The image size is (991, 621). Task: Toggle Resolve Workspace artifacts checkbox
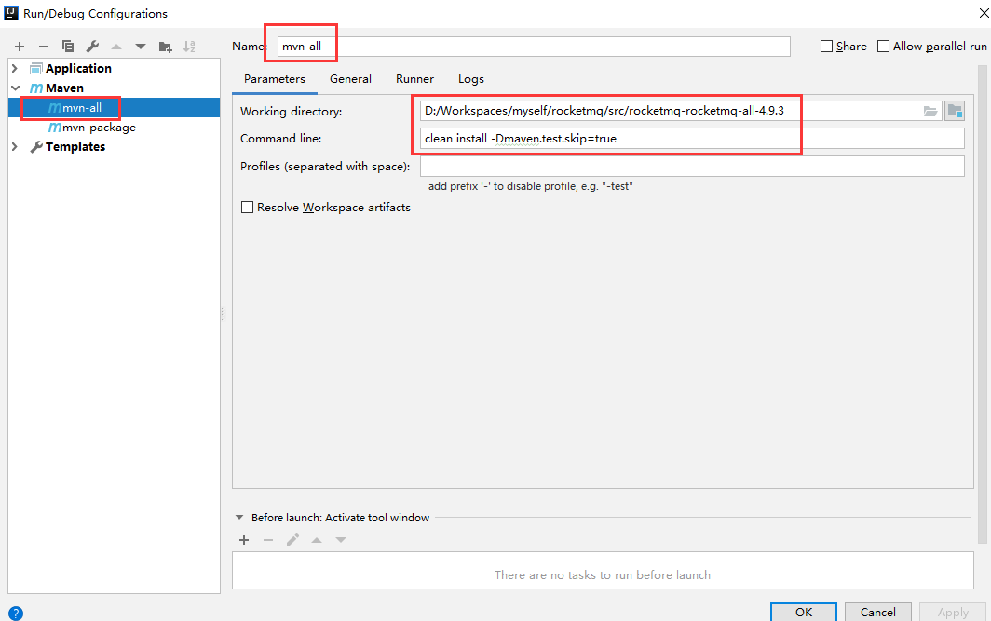pos(248,208)
